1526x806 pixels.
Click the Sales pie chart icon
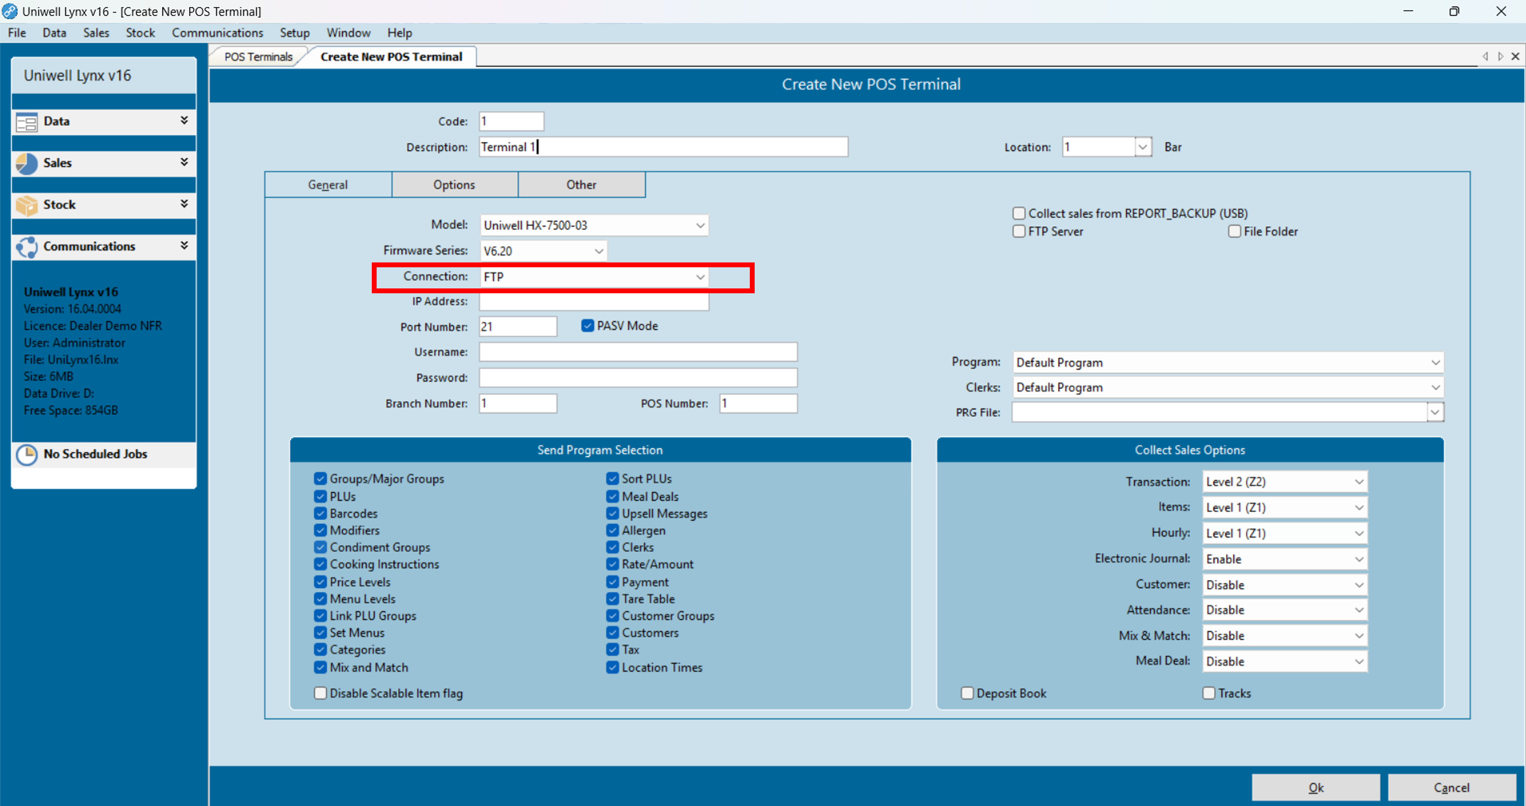(x=27, y=163)
